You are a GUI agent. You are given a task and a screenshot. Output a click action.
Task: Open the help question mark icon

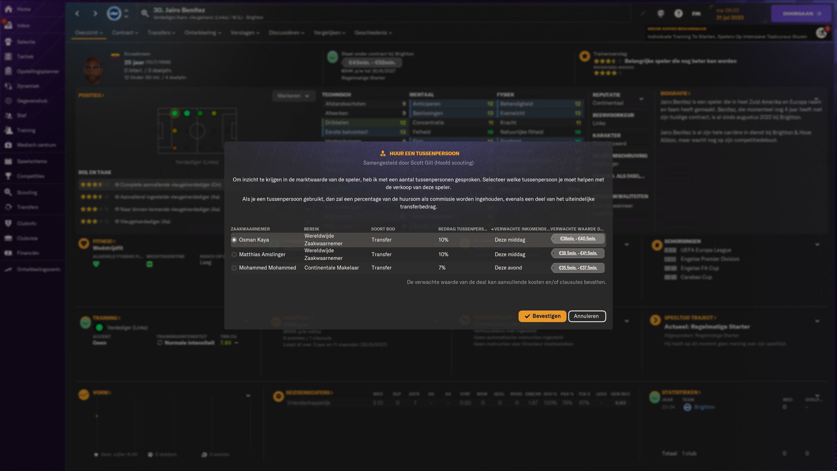[x=678, y=14]
